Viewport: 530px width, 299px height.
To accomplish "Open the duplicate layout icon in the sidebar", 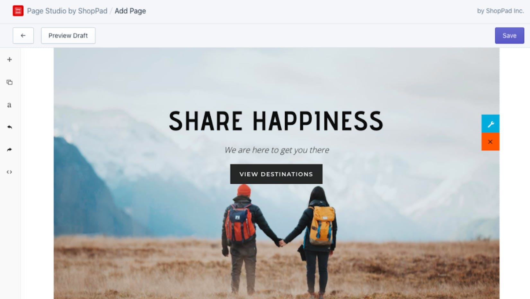I will click(x=9, y=82).
